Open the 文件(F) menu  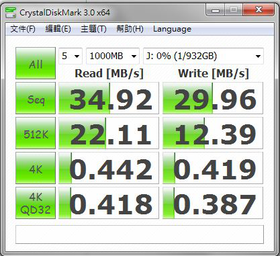[x=23, y=29]
